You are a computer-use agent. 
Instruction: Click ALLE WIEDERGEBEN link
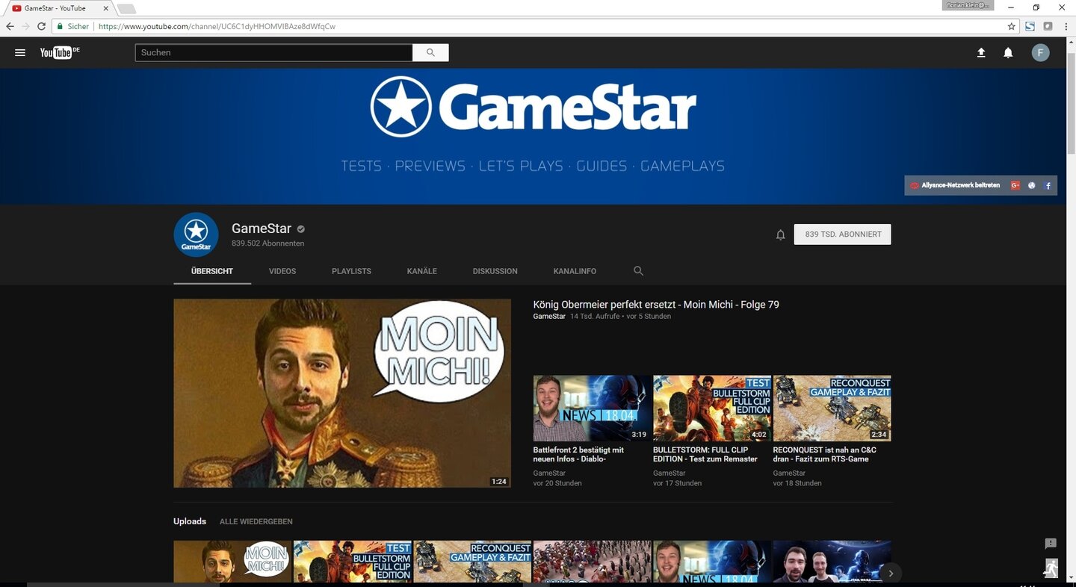click(256, 521)
